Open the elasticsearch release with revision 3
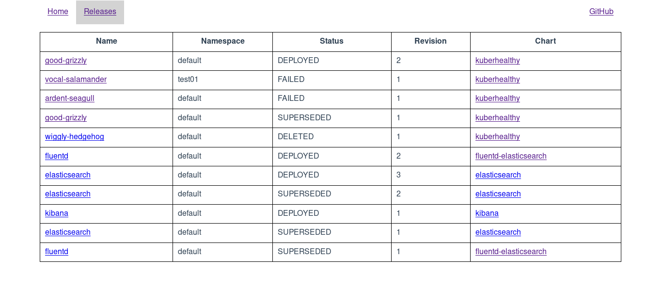Image resolution: width=663 pixels, height=291 pixels. pyautogui.click(x=67, y=175)
